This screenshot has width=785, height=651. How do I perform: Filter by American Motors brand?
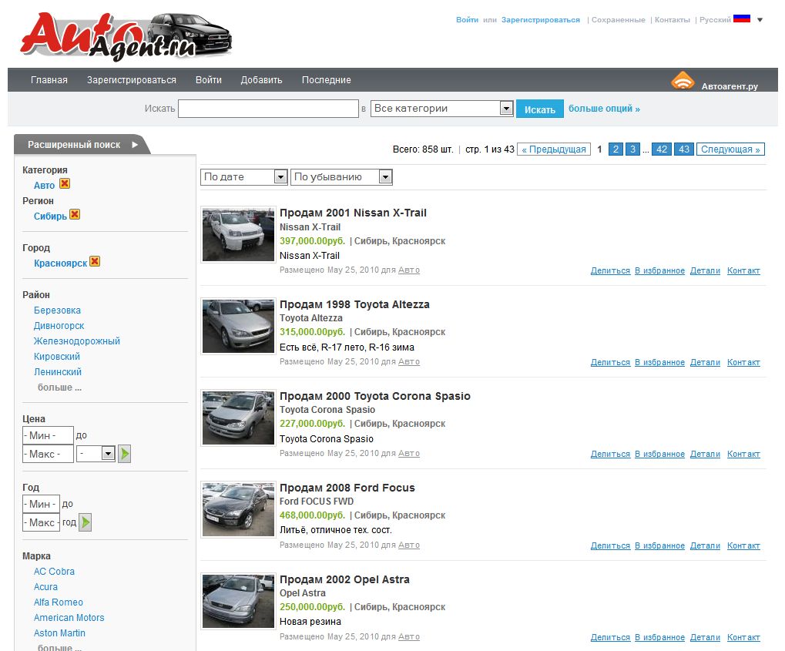click(69, 618)
